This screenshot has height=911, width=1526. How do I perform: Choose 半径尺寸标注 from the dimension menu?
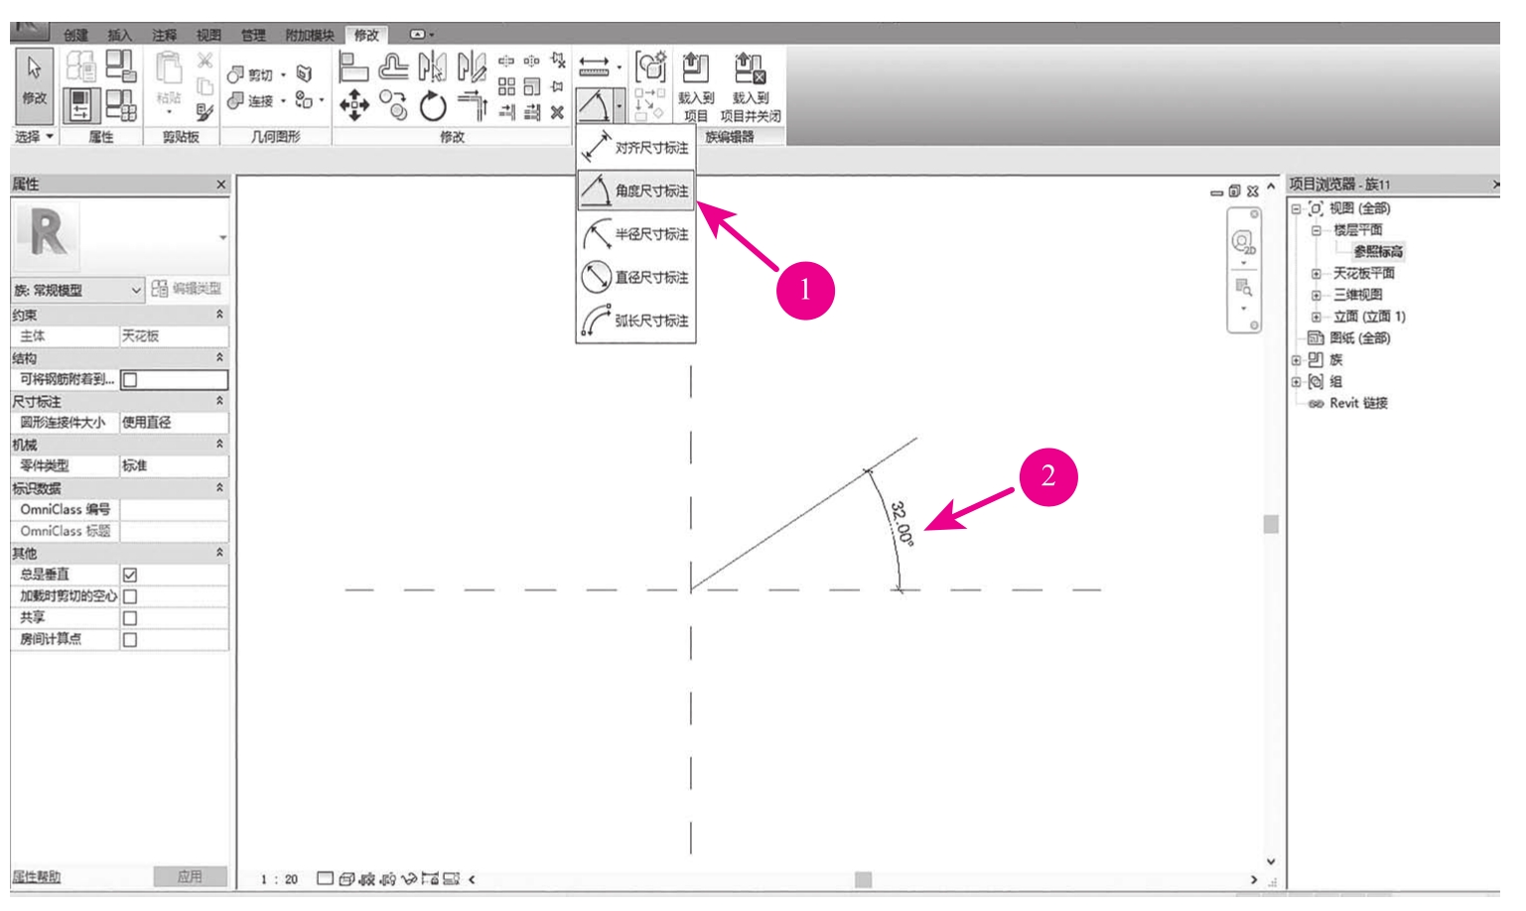[635, 234]
